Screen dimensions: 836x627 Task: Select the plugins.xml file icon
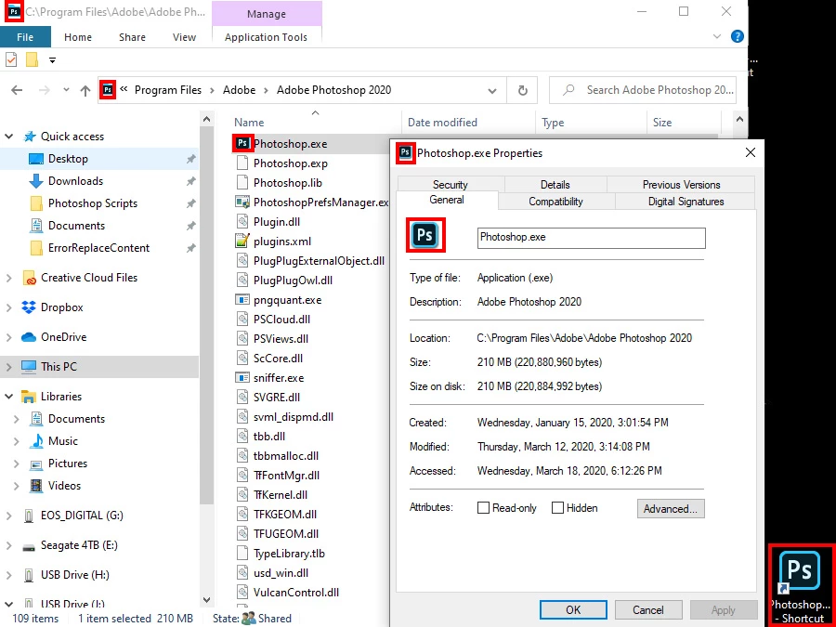pyautogui.click(x=242, y=241)
